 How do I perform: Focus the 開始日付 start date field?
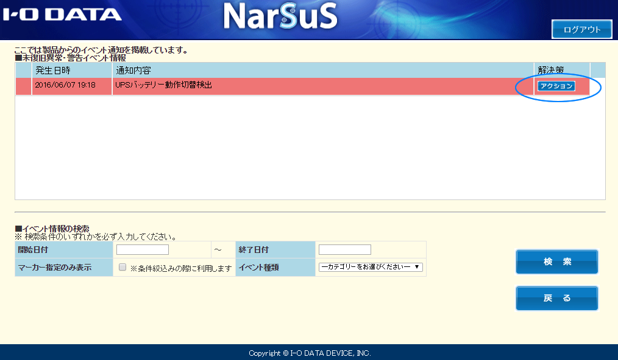(142, 249)
